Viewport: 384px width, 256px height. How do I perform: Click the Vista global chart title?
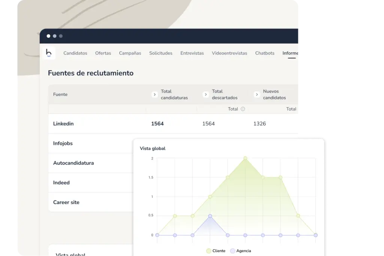pyautogui.click(x=153, y=148)
